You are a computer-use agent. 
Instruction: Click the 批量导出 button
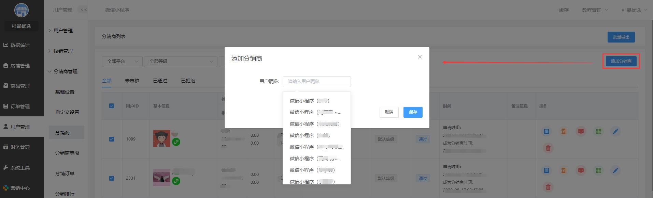[x=621, y=37]
